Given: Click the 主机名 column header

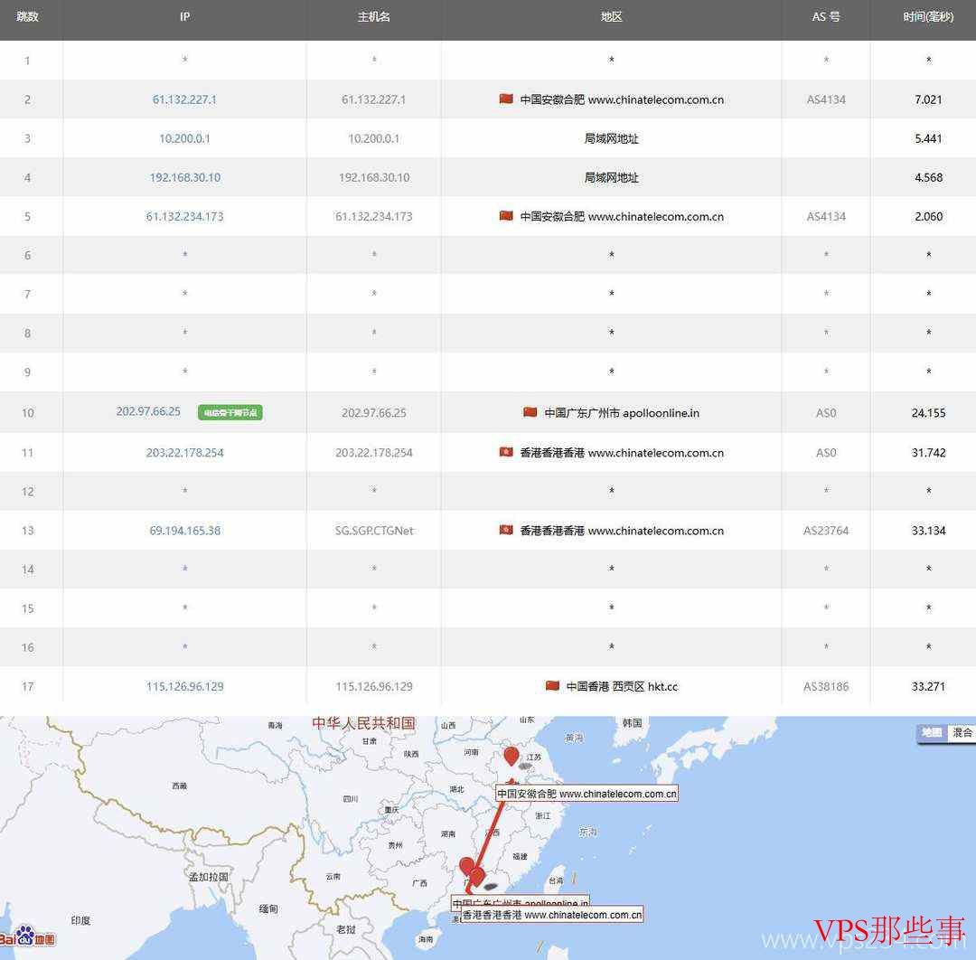Looking at the screenshot, I should (373, 17).
